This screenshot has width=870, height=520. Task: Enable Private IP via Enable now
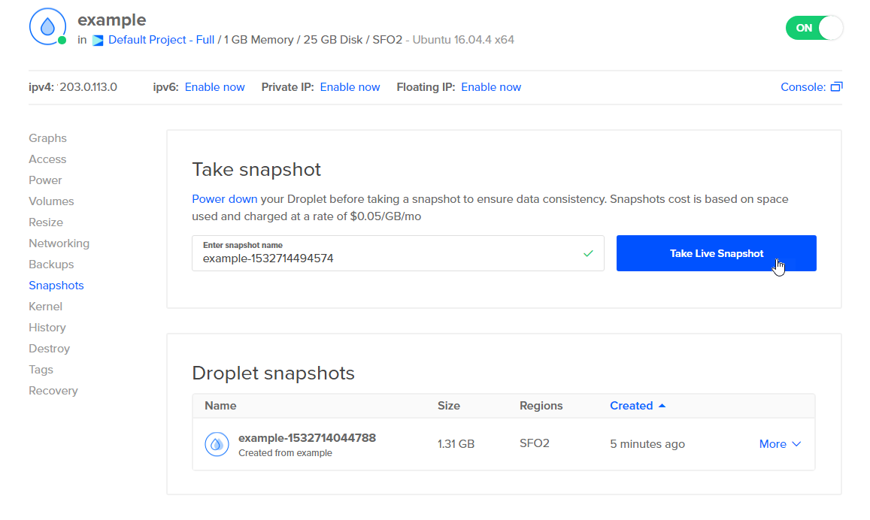[350, 87]
